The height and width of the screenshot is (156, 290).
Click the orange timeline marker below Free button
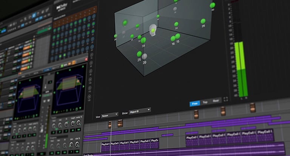click(196, 114)
